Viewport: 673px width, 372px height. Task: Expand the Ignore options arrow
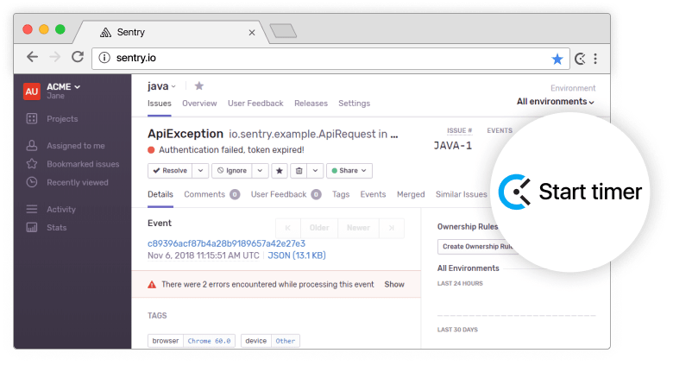(260, 171)
